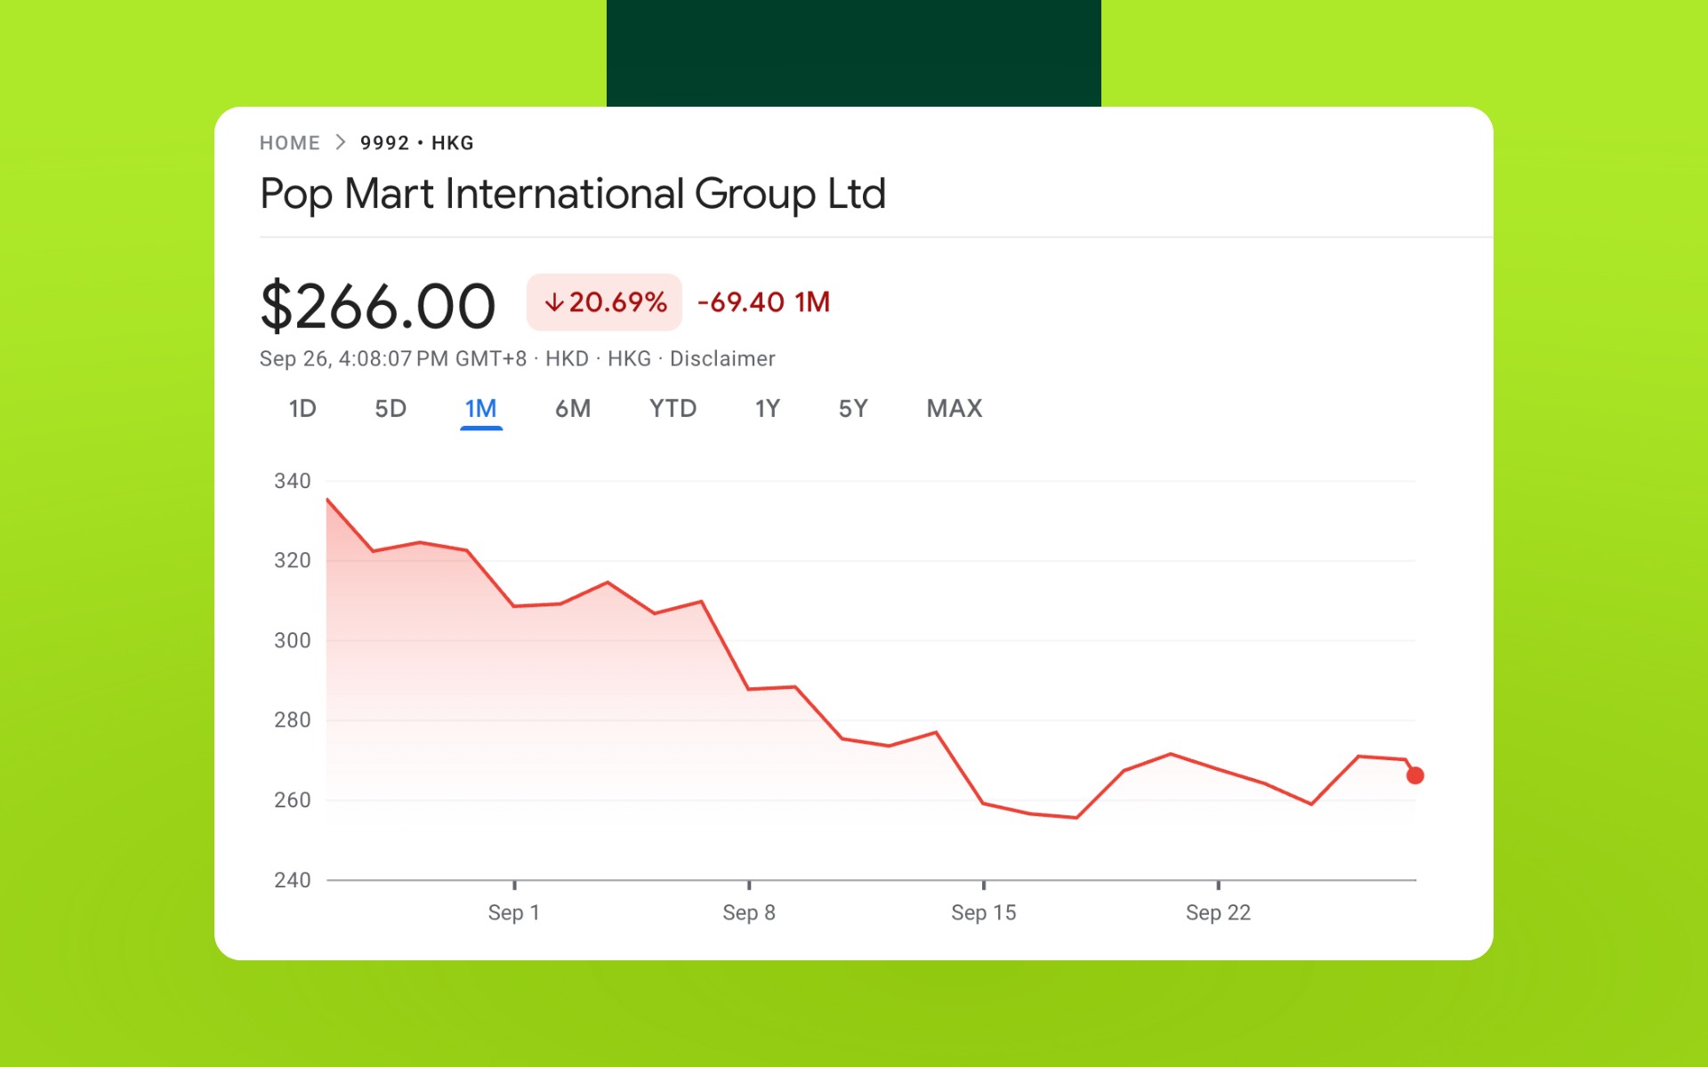Click the Pop Mart International Group Ltd title

[572, 194]
